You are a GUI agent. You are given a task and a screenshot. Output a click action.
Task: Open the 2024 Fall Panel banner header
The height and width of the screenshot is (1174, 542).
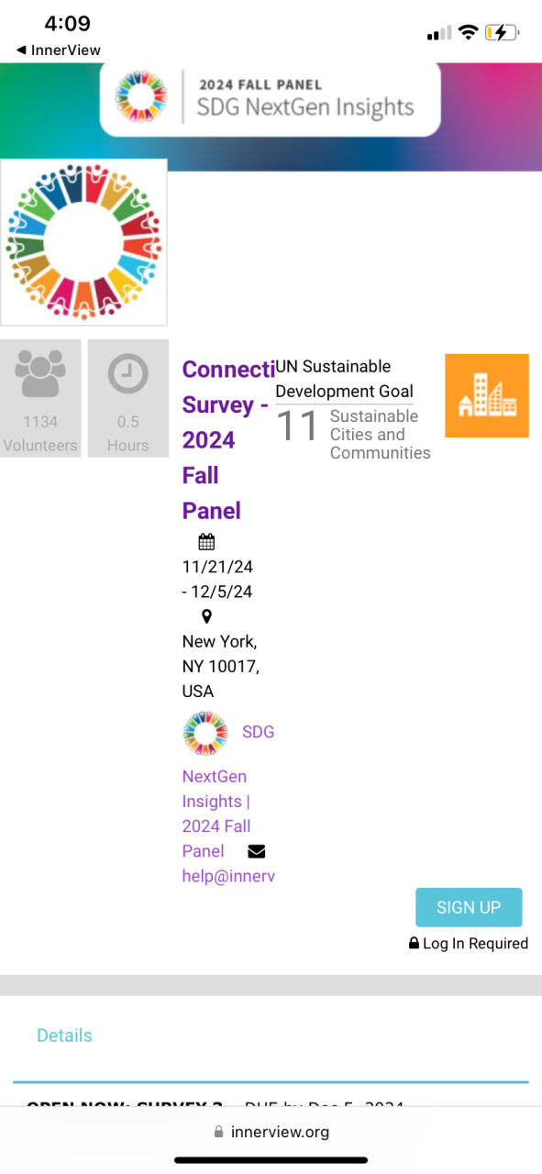tap(270, 97)
